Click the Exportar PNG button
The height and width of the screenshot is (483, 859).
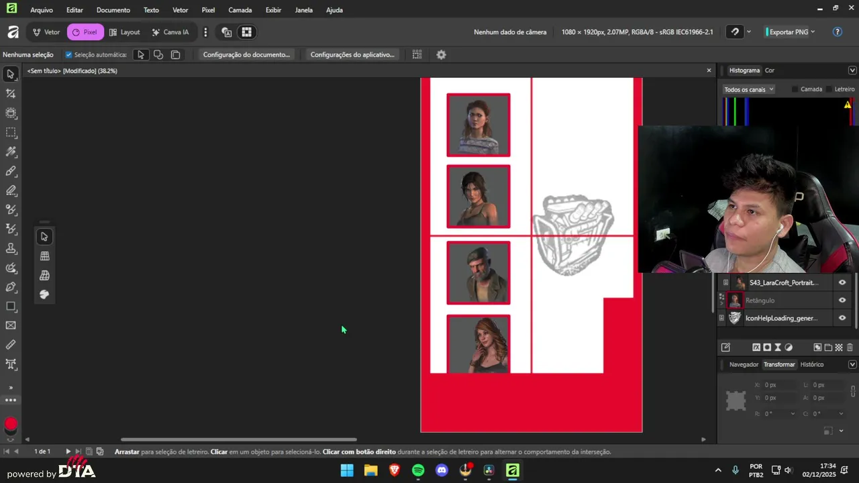coord(788,32)
